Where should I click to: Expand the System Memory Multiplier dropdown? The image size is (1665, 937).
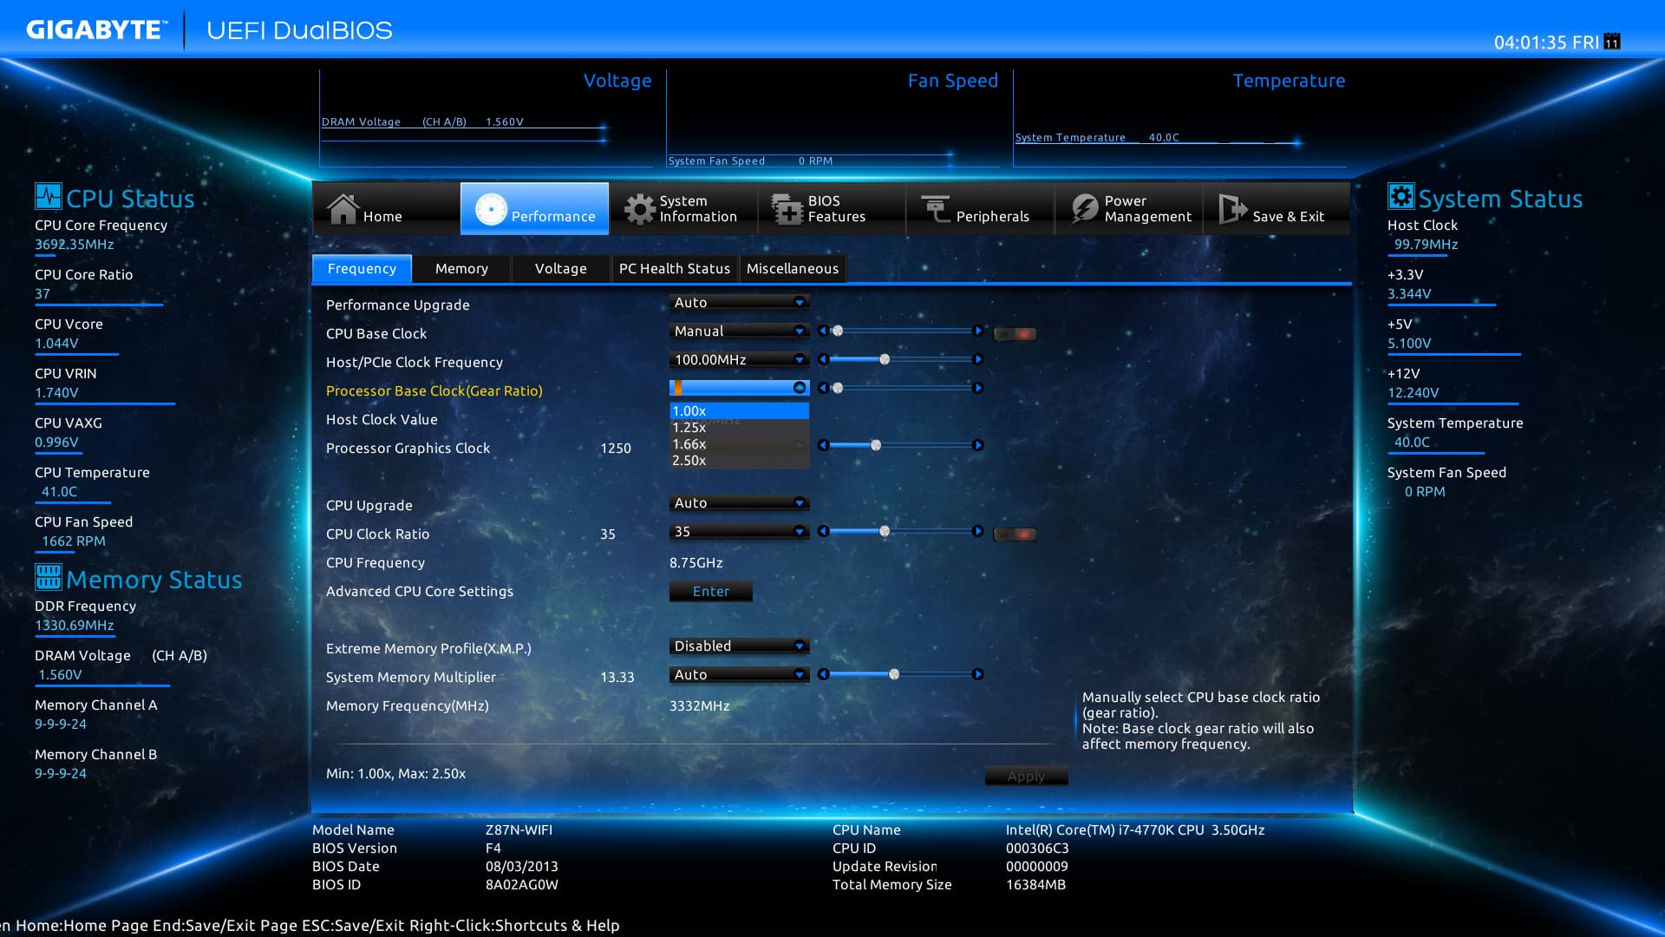pos(739,675)
